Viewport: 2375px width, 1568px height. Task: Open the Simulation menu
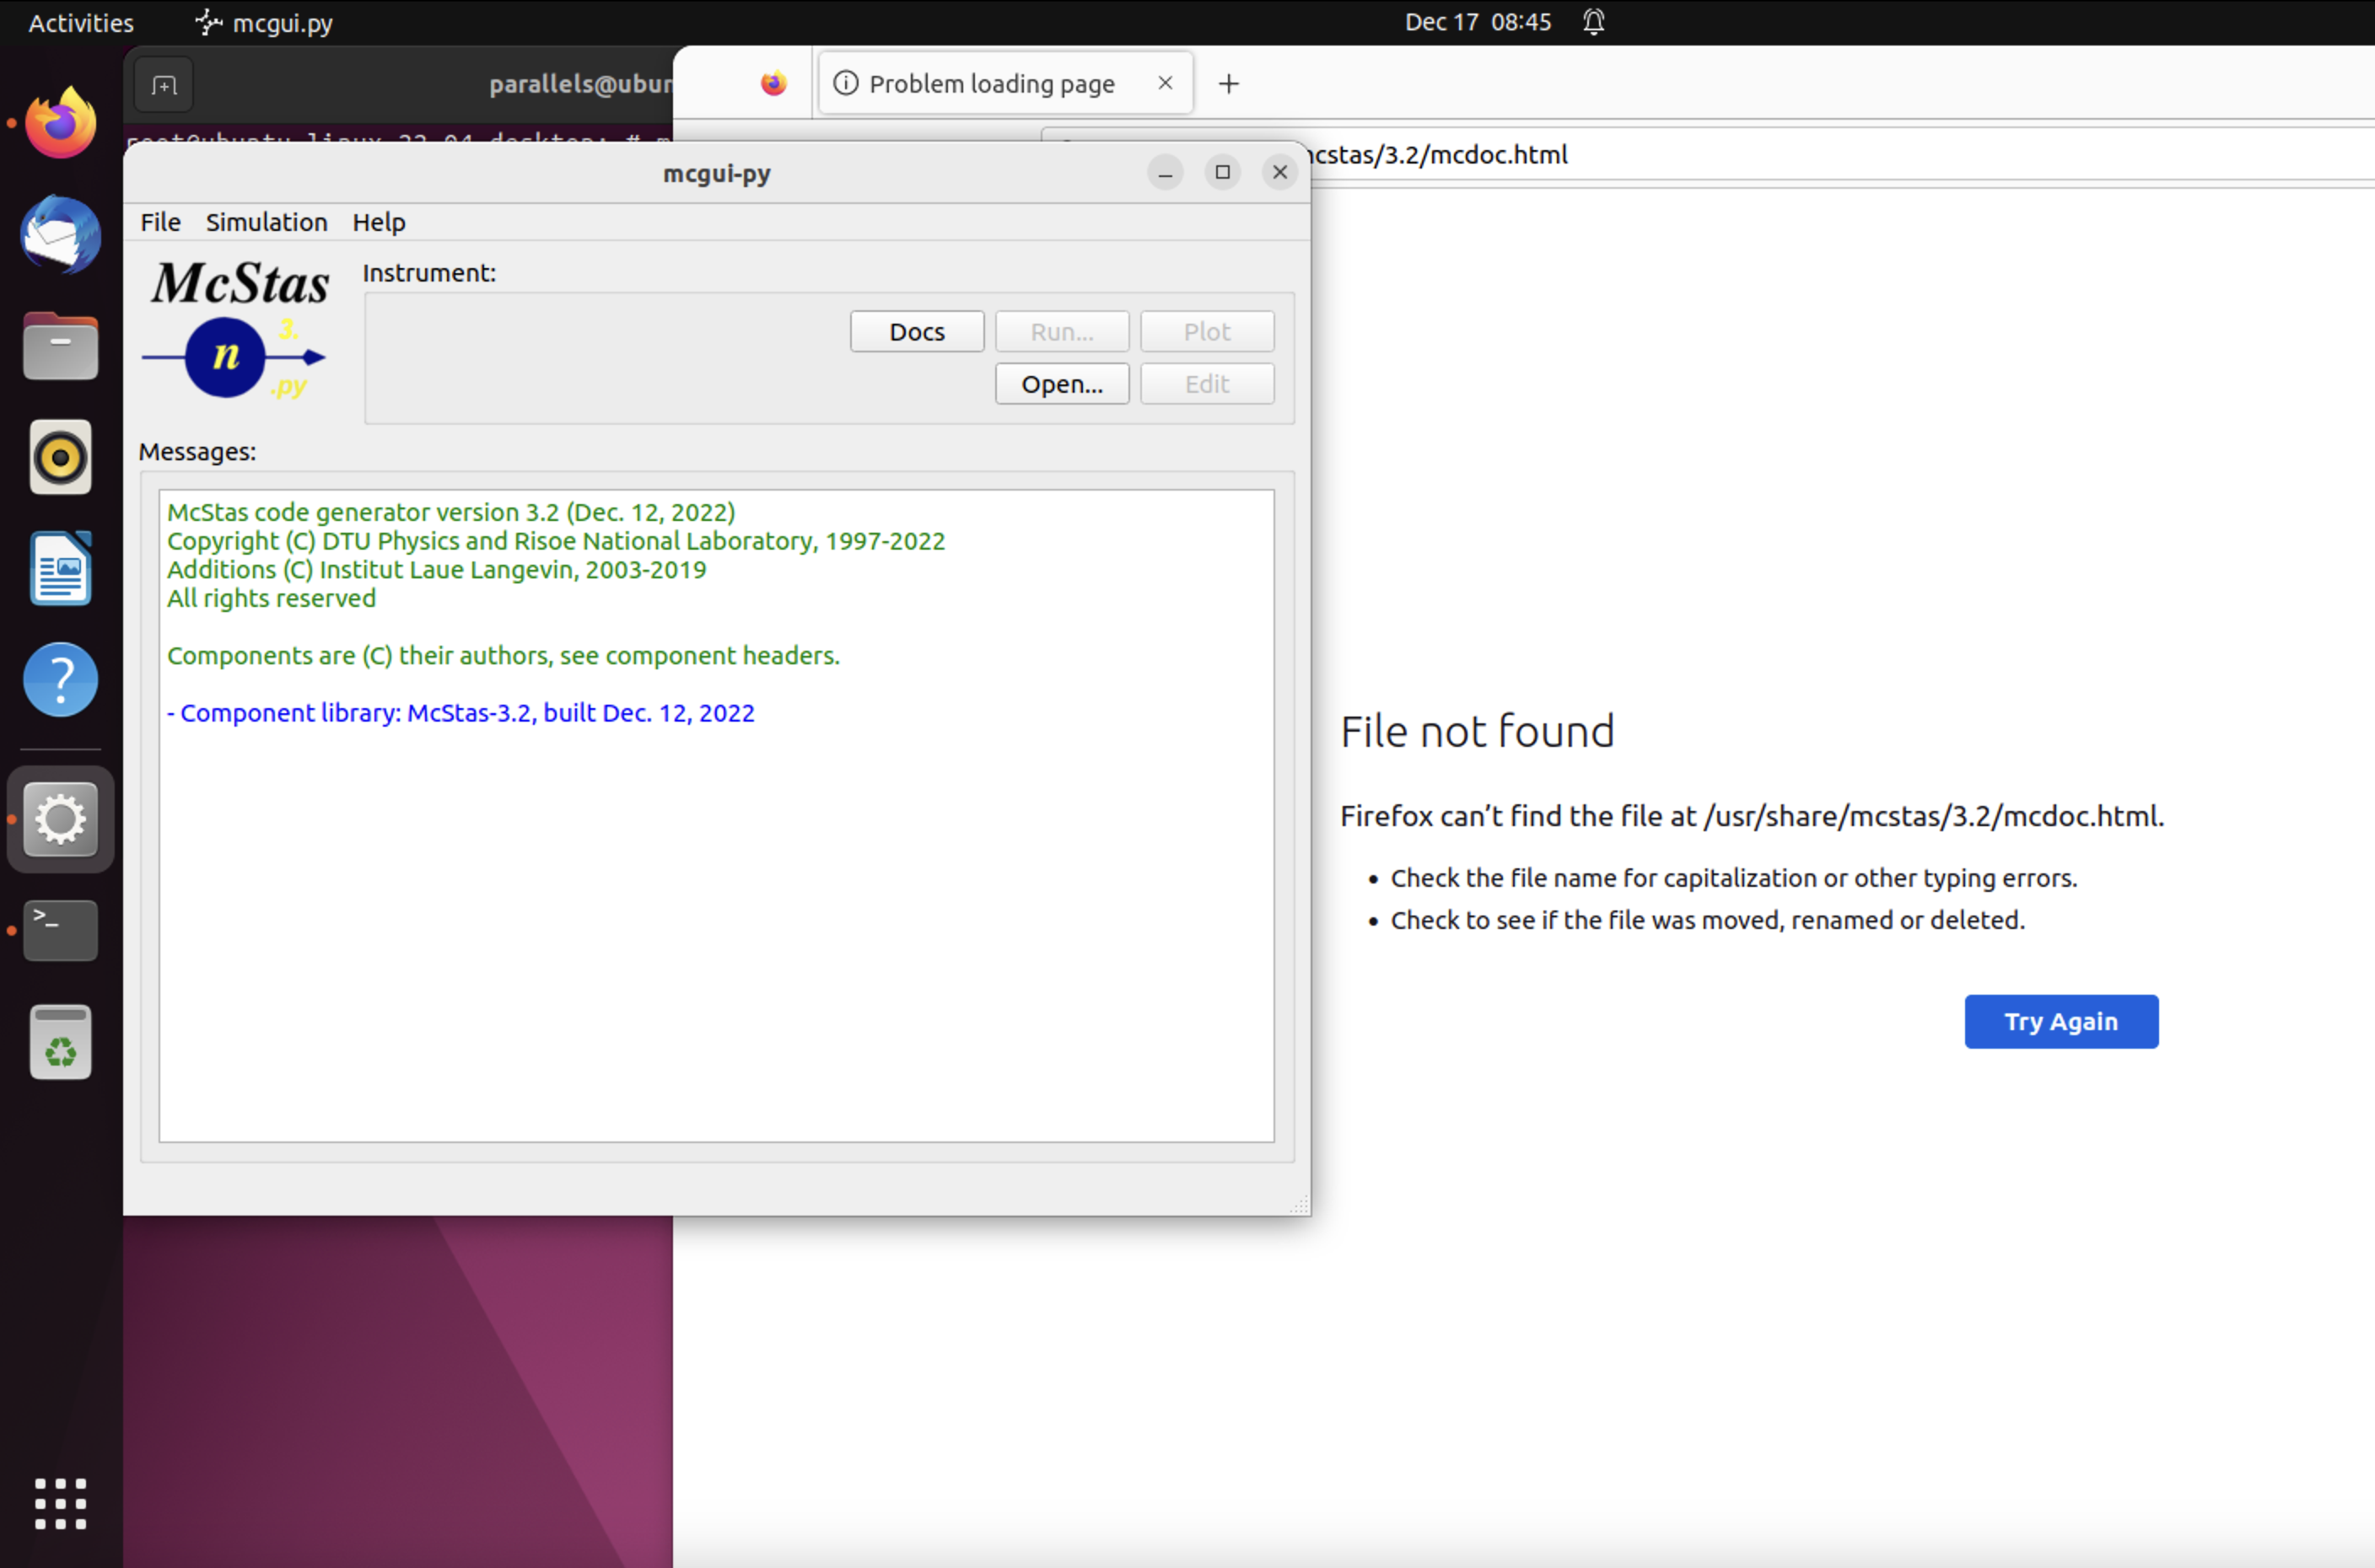(x=267, y=222)
